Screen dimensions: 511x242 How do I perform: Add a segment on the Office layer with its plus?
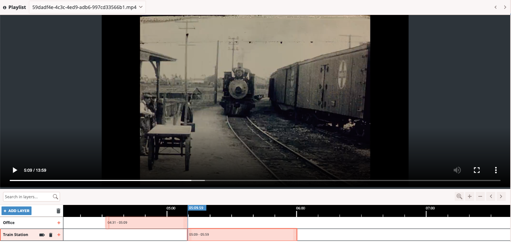pyautogui.click(x=59, y=223)
